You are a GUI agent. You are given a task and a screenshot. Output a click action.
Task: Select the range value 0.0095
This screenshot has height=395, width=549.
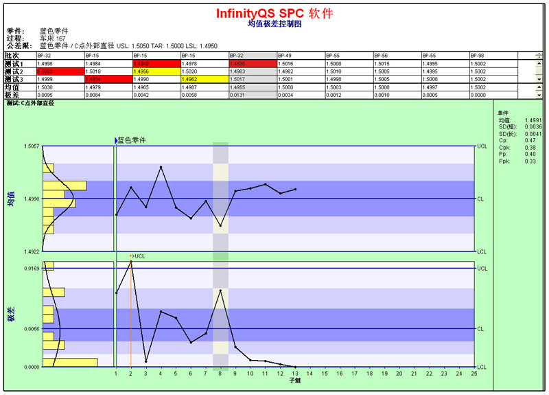pyautogui.click(x=60, y=95)
